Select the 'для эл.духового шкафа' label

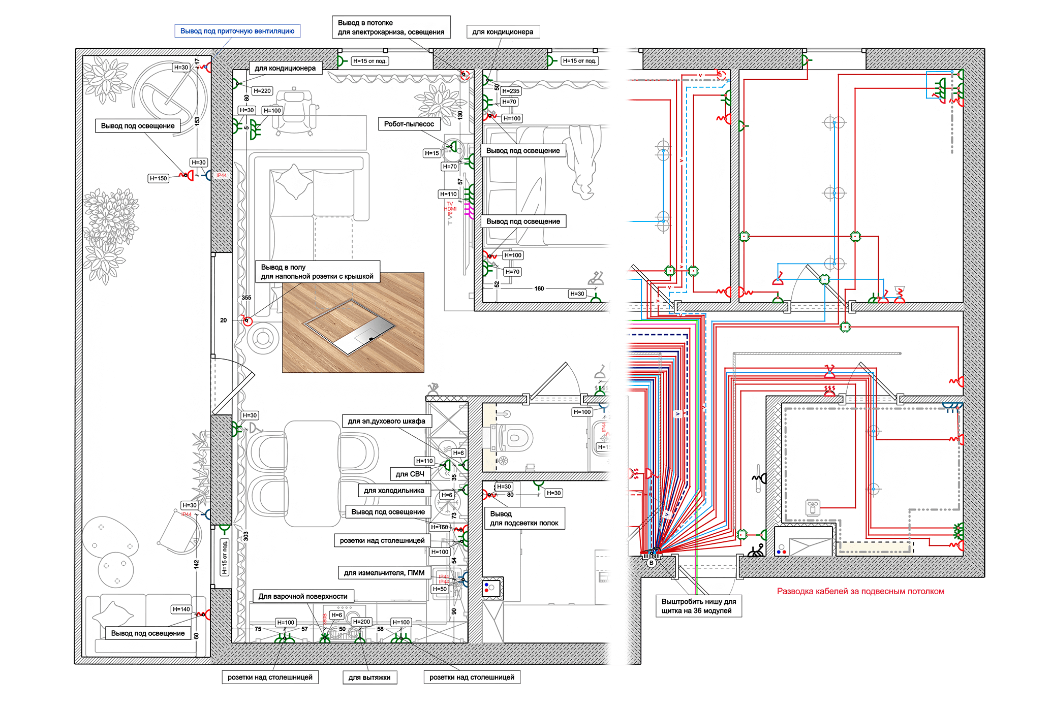tap(386, 421)
